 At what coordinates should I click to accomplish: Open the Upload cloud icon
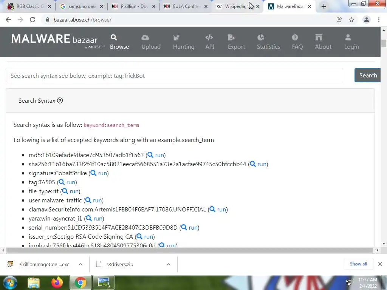(x=145, y=37)
